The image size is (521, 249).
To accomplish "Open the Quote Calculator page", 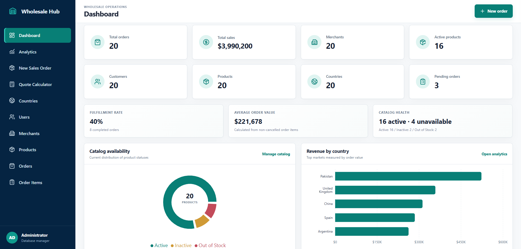I will [38, 84].
